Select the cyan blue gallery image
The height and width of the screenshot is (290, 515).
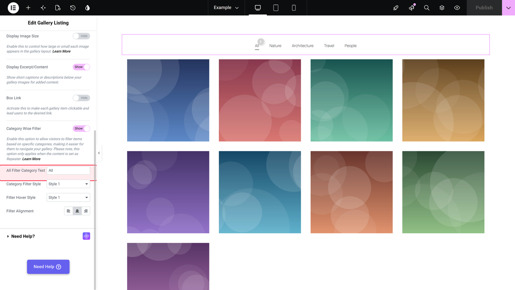pyautogui.click(x=260, y=192)
